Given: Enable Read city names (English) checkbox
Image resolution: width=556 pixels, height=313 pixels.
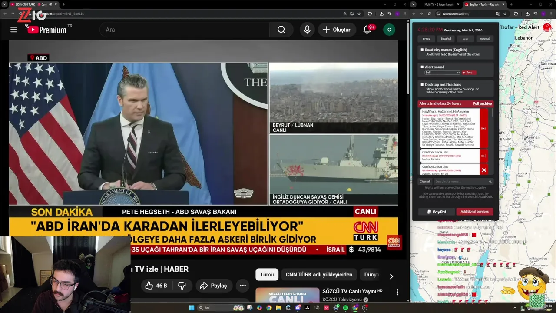Looking at the screenshot, I should coord(422,50).
